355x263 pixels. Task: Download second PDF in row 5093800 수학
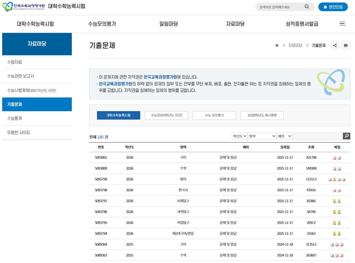339,169
